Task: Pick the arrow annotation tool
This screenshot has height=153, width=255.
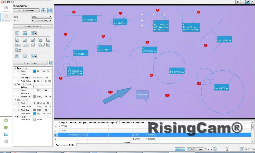Action: tap(33, 56)
